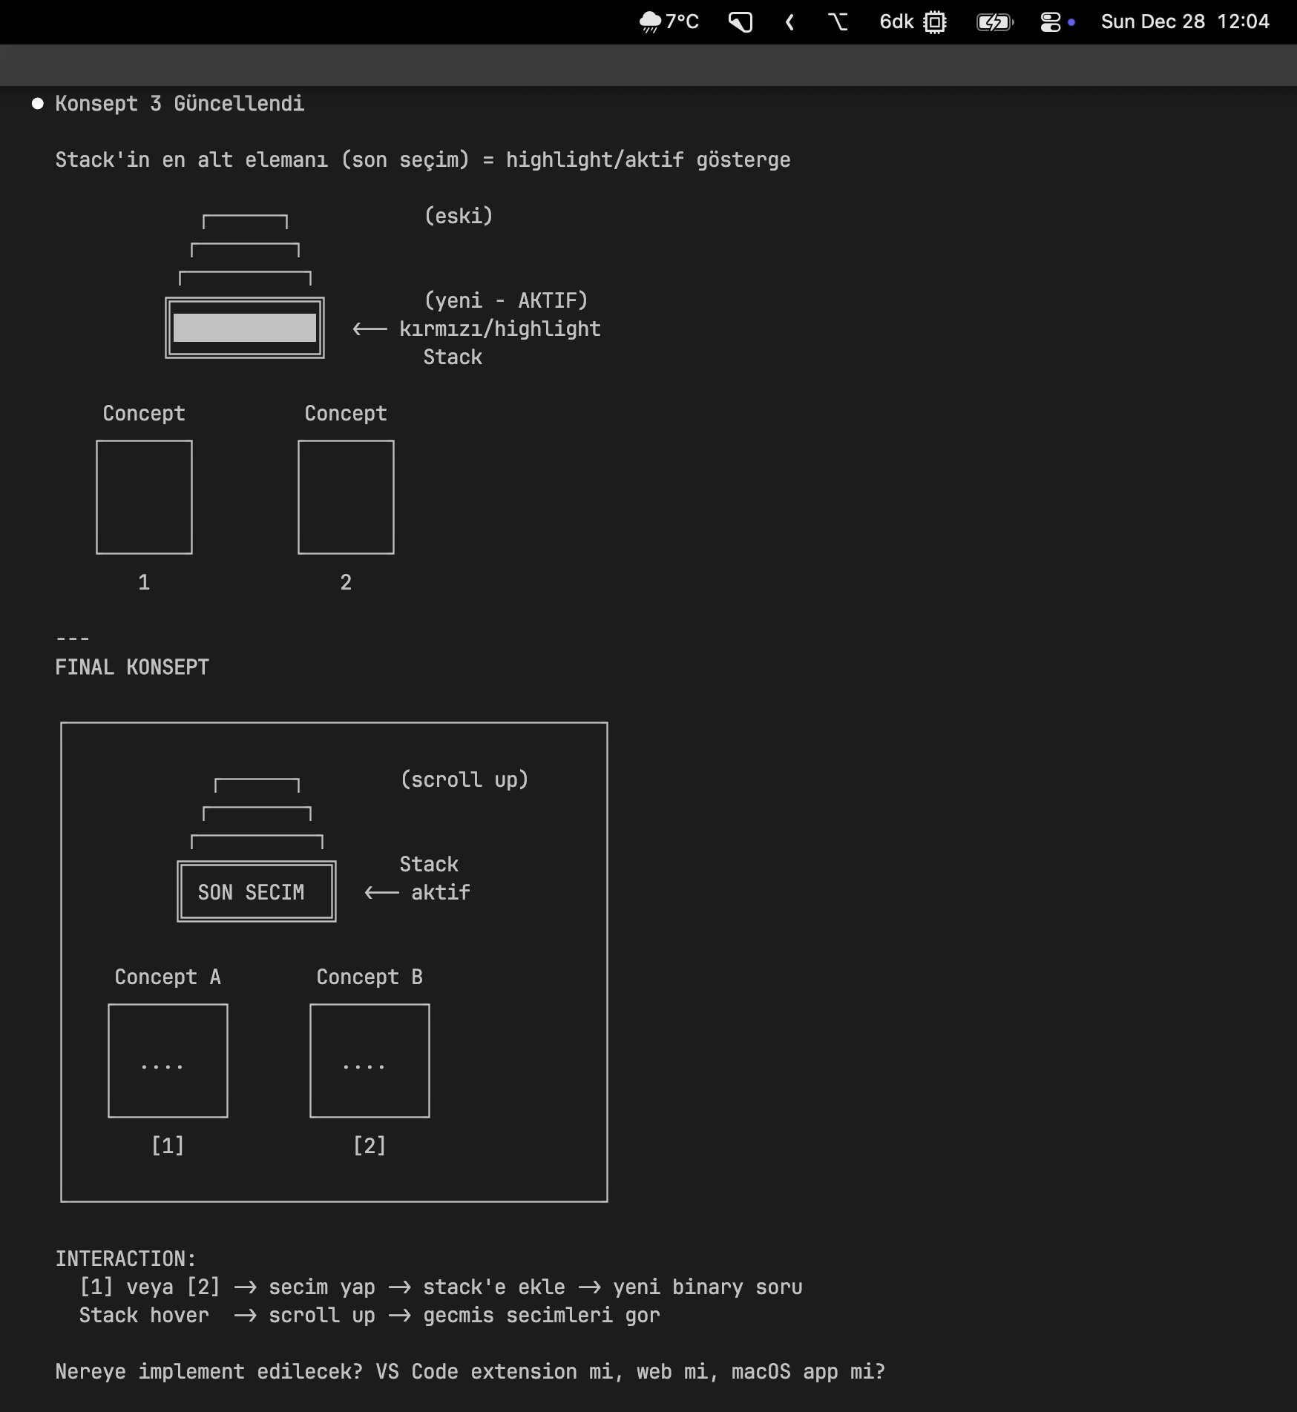Click the FINAL KONSEPT heading text
This screenshot has height=1412, width=1297.
click(132, 667)
